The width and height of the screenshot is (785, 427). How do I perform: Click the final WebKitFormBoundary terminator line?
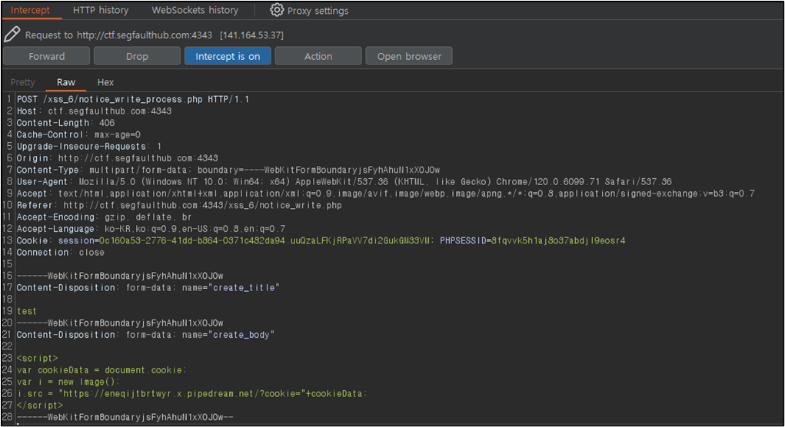point(125,417)
